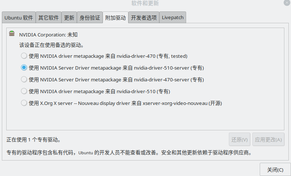Go to the 更新 tab
291x176 pixels.
click(69, 17)
